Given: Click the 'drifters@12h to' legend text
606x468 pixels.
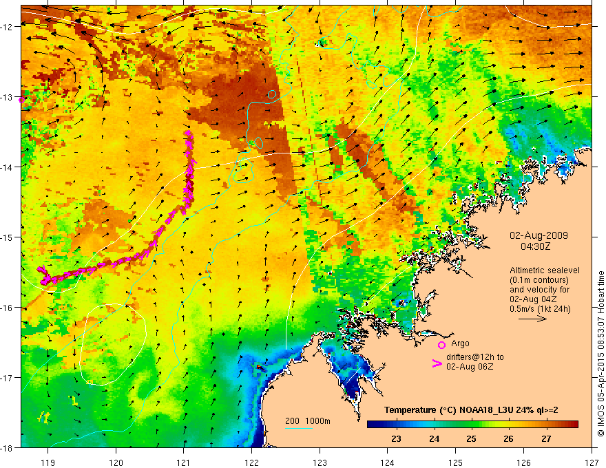Looking at the screenshot, I should coord(475,357).
